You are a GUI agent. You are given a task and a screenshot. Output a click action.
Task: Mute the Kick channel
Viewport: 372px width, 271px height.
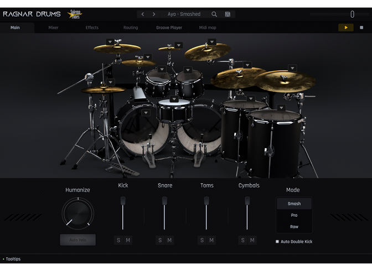coord(128,240)
